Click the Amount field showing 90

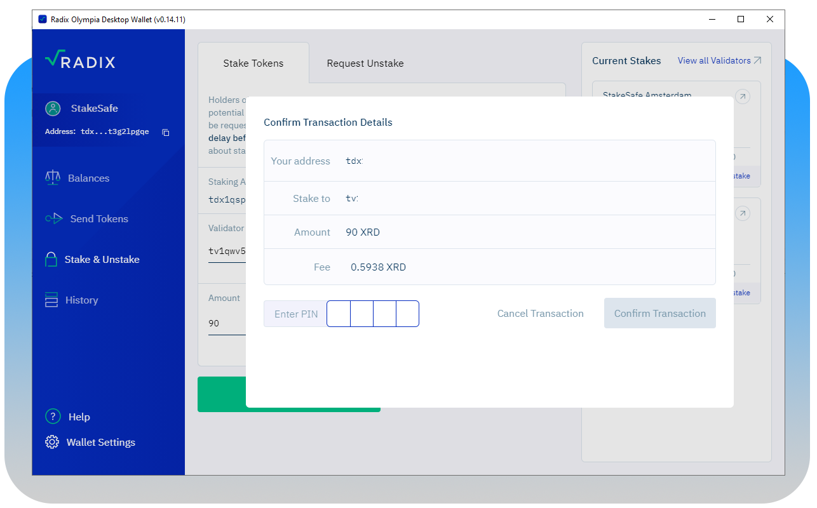227,323
